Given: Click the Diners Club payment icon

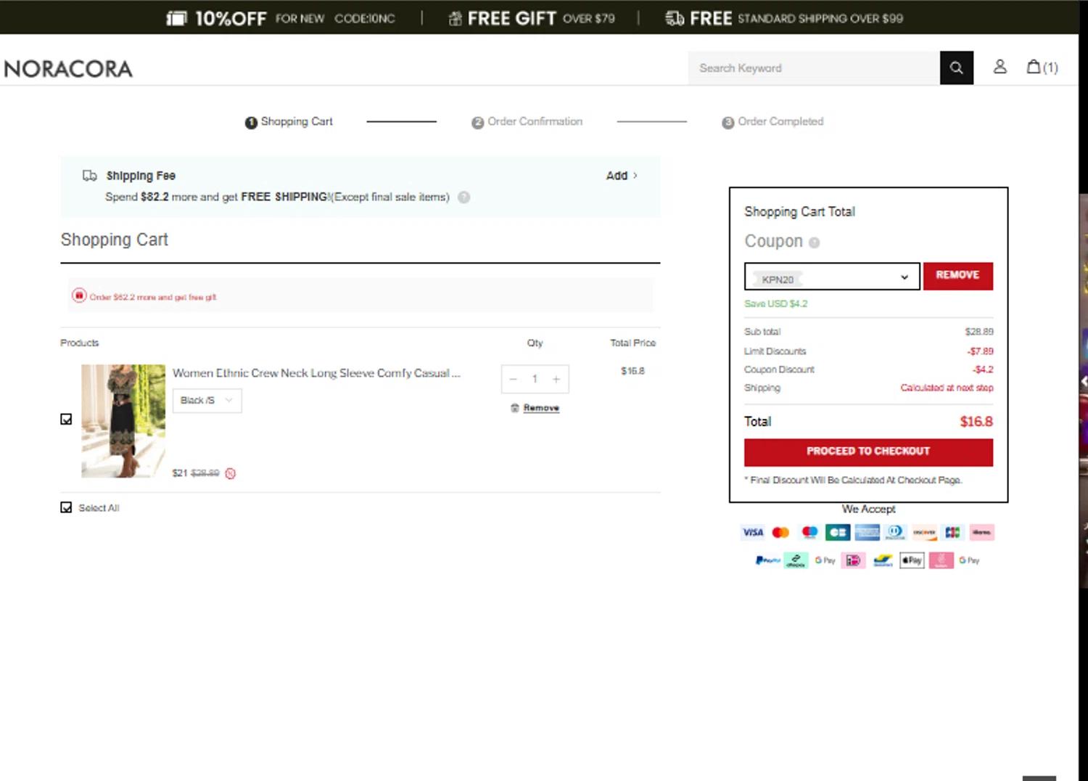Looking at the screenshot, I should tap(895, 533).
